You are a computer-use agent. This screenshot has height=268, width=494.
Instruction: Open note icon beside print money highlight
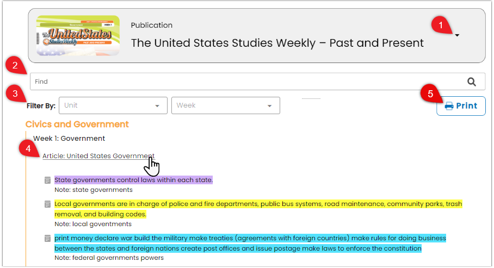pos(47,239)
